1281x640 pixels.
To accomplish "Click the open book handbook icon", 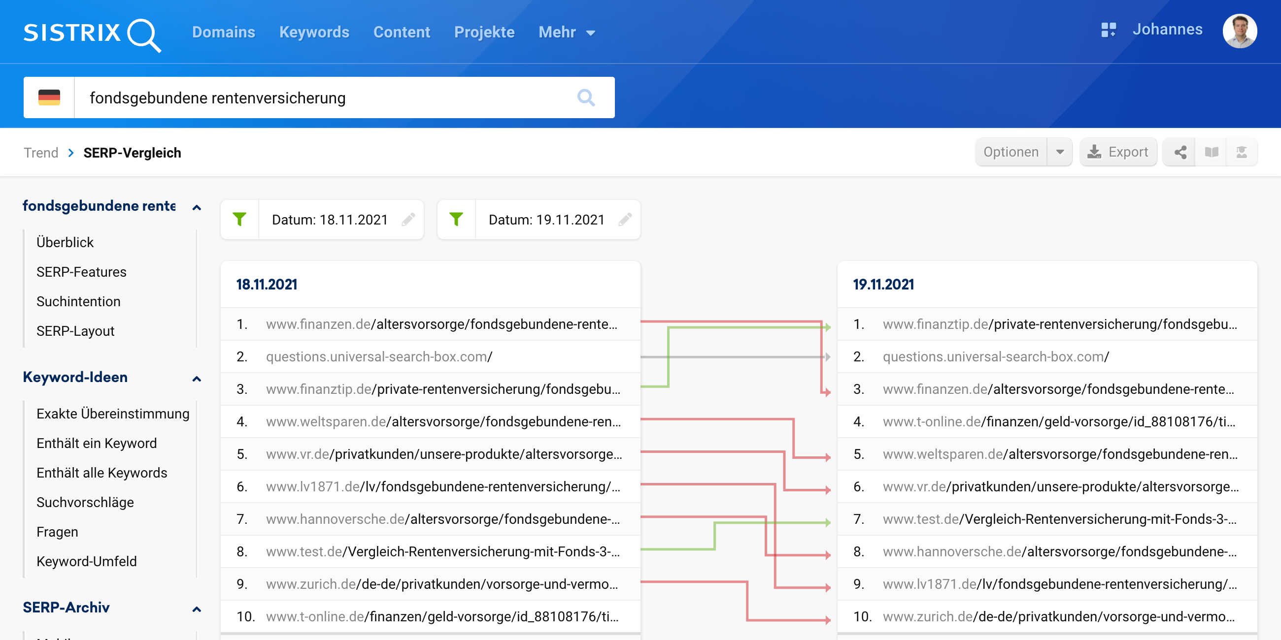I will pos(1212,152).
